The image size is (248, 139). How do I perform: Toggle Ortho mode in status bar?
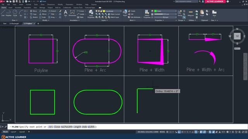coord(179,132)
